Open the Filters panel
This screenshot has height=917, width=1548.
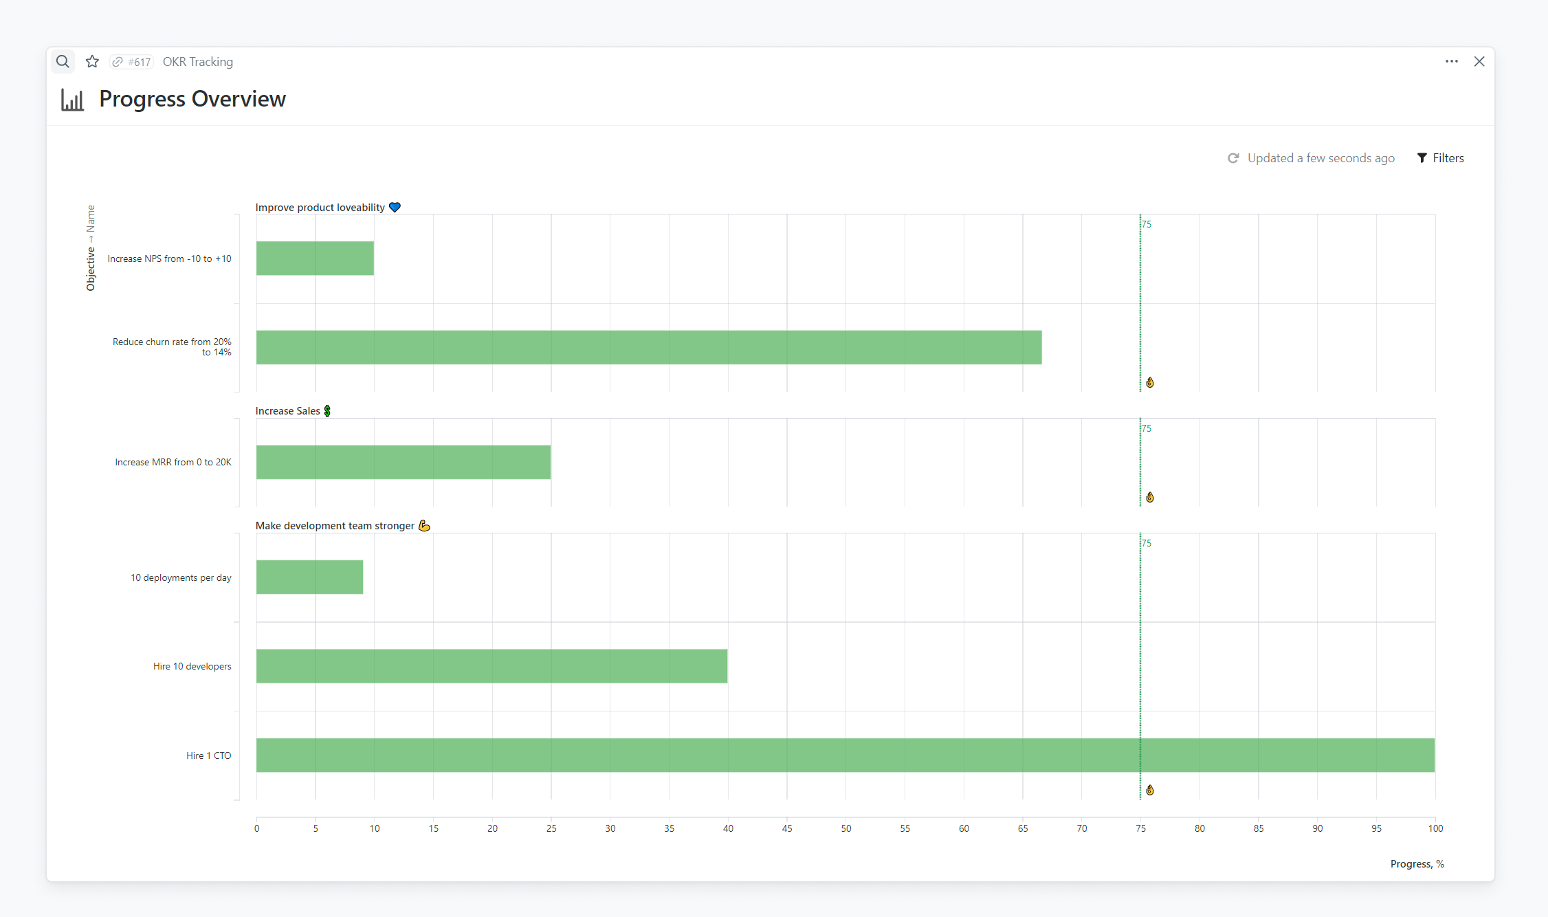pos(1441,158)
